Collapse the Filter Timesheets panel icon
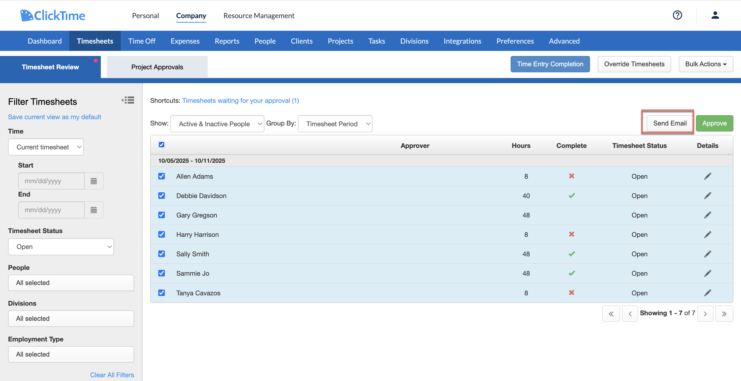 128,100
